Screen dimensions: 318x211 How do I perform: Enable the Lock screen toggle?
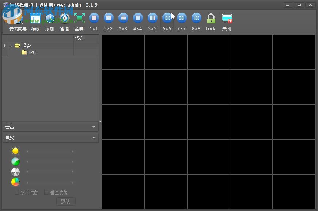[211, 18]
